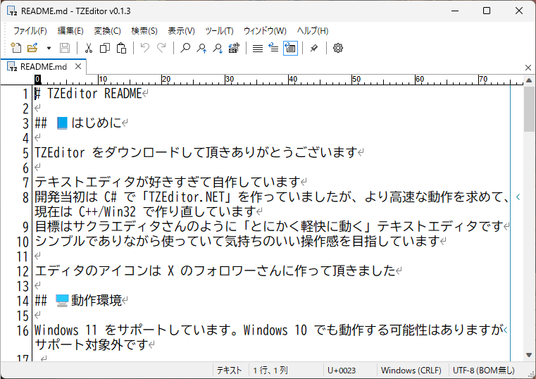Viewport: 536px width, 379px height.
Task: Open the 検索(S) menu
Action: pos(144,31)
